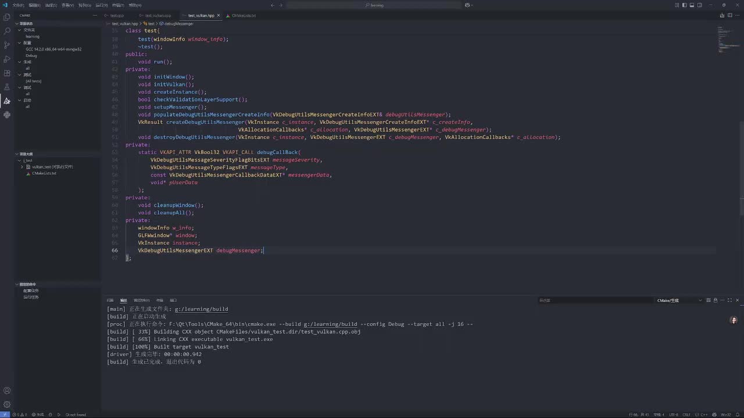Open the 查看(V) menu

(67, 5)
